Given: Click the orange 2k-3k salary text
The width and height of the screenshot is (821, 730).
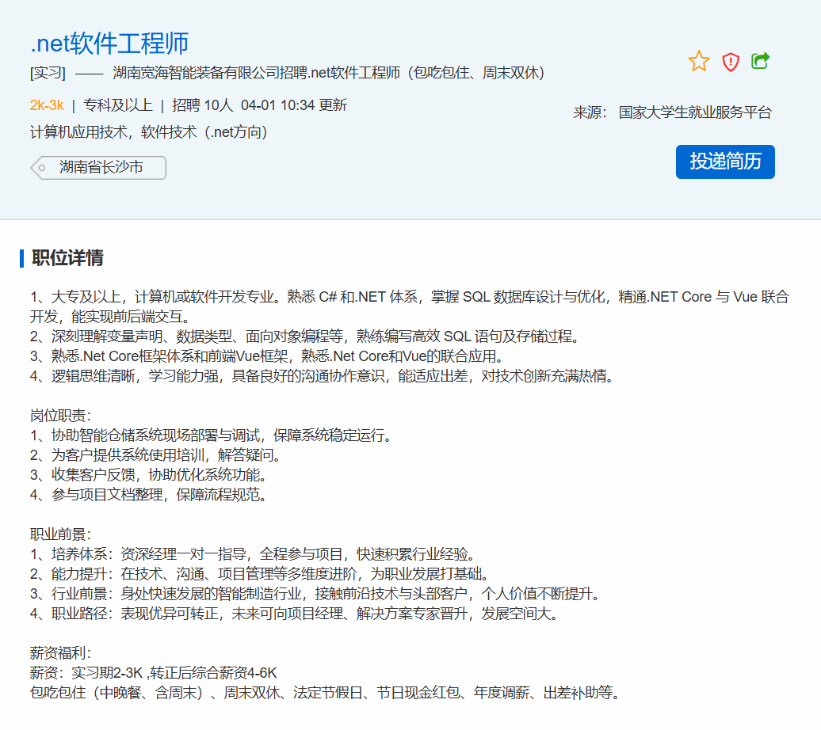Looking at the screenshot, I should (x=47, y=105).
